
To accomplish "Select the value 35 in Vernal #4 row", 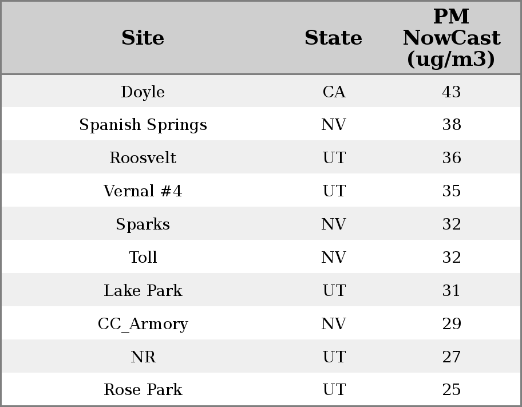I will pos(451,191).
